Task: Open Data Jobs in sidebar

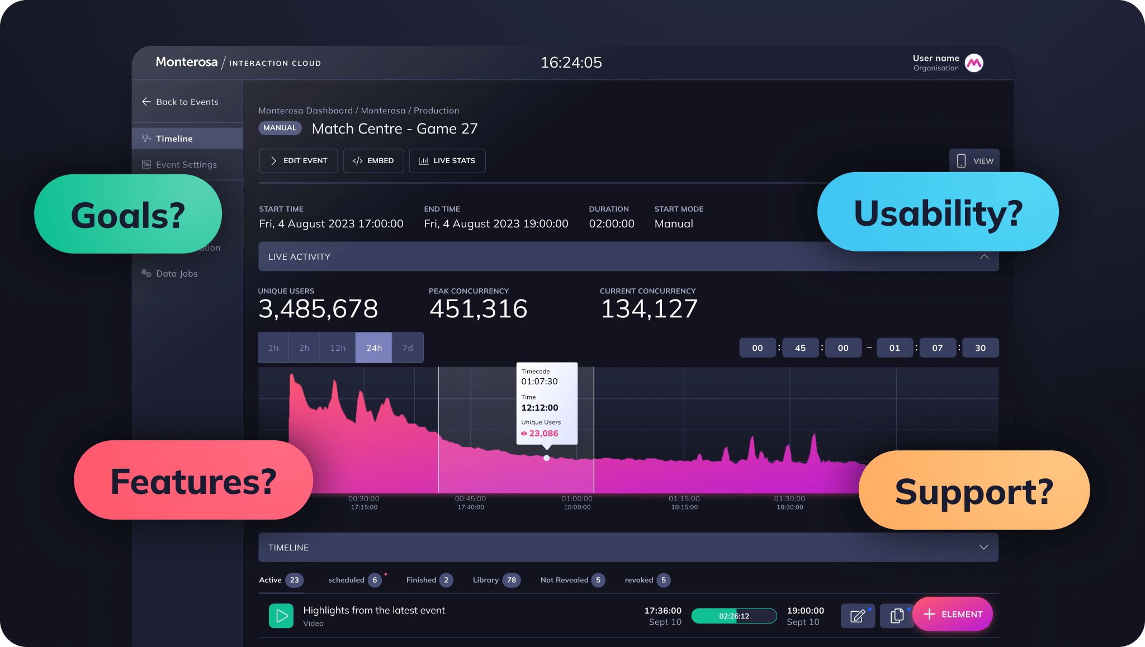Action: pos(177,273)
